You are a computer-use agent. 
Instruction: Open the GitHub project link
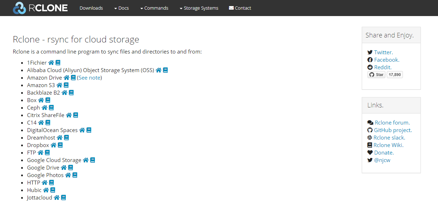393,130
